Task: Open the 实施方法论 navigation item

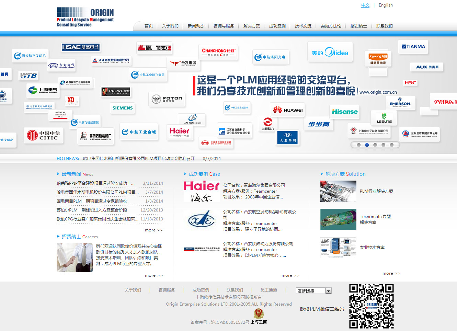Action: pyautogui.click(x=331, y=26)
